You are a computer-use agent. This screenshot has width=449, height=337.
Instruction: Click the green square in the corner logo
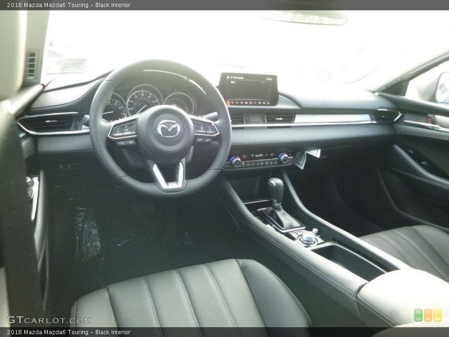tap(418, 315)
